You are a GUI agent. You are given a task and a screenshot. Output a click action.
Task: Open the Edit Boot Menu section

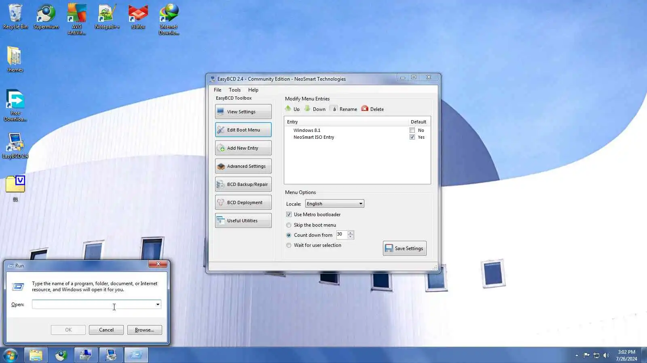(243, 130)
